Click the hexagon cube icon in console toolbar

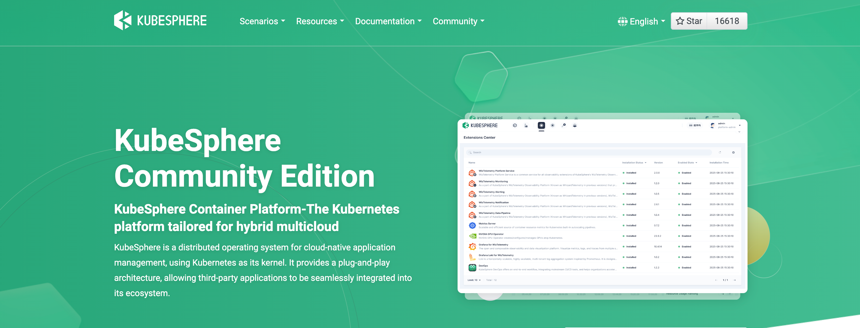pyautogui.click(x=515, y=125)
